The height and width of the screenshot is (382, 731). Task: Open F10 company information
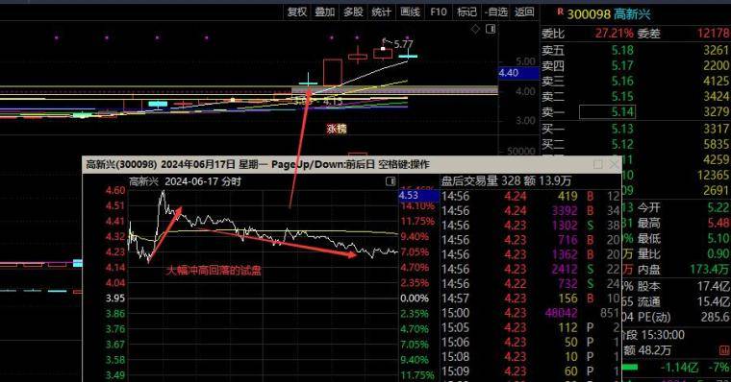coord(439,12)
